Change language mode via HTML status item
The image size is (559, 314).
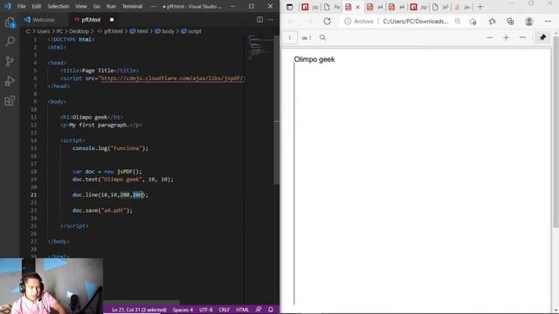pos(243,310)
